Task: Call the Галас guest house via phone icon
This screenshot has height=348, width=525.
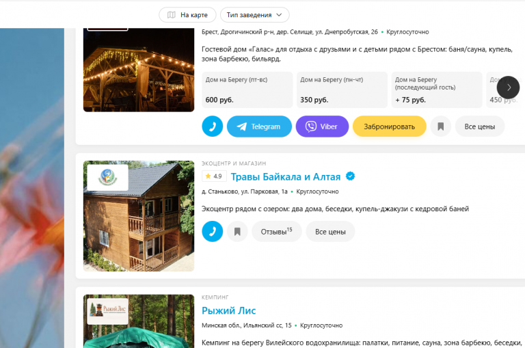Action: coord(213,126)
